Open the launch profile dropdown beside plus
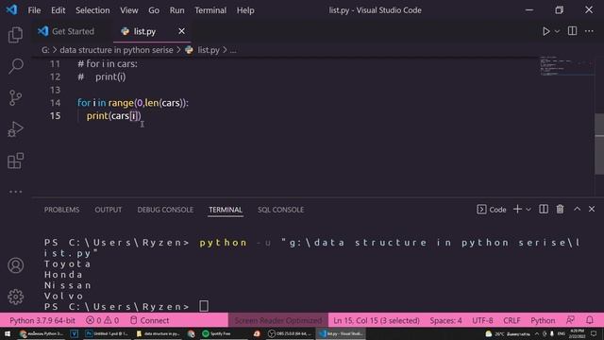The height and width of the screenshot is (340, 604). pyautogui.click(x=528, y=210)
